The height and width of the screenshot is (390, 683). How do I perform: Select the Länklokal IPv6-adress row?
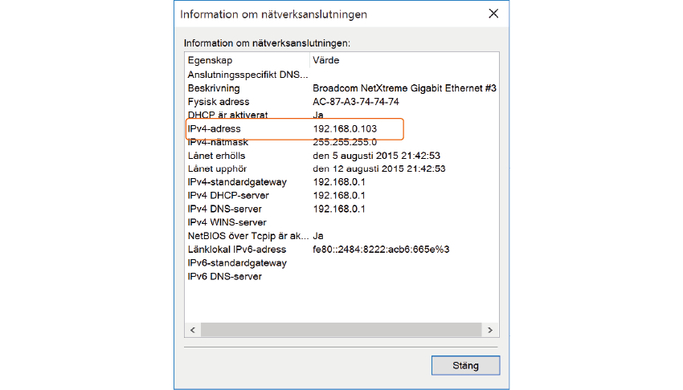(237, 250)
